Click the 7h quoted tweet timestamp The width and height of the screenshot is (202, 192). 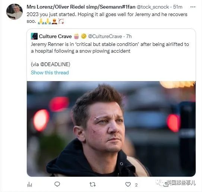click(129, 36)
